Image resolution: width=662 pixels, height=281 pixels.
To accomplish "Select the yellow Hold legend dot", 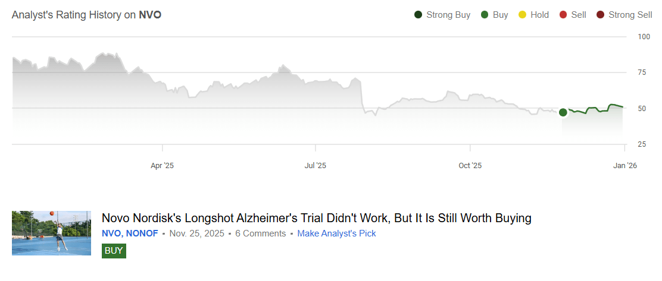I will tap(523, 15).
